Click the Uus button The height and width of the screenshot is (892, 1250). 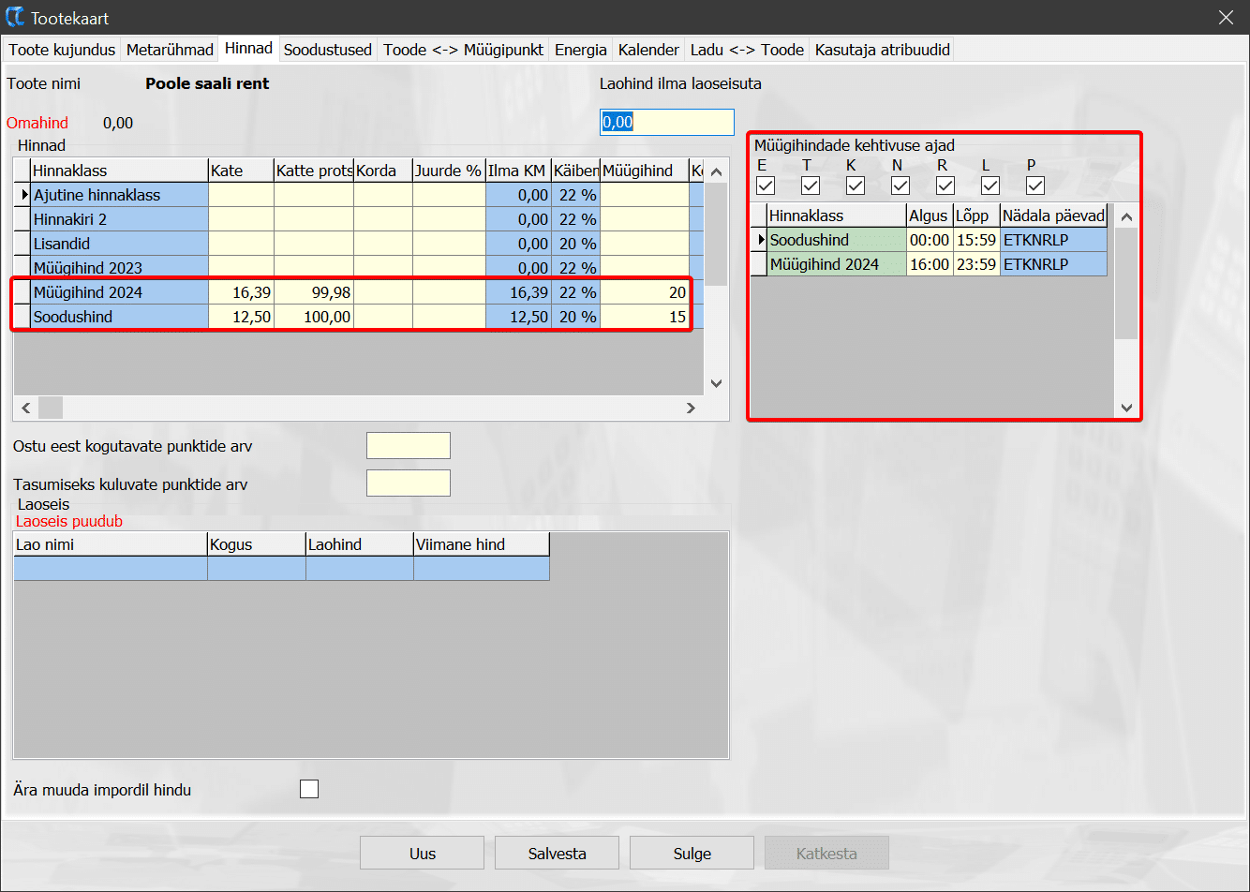(422, 854)
